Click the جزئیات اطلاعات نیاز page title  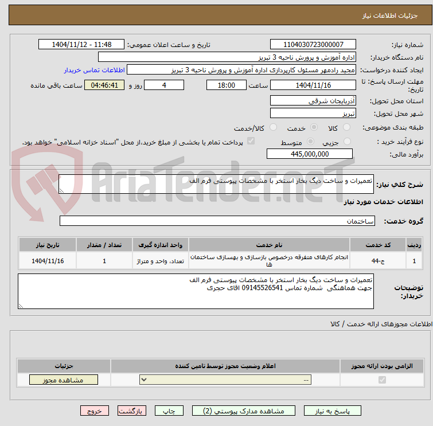point(389,15)
